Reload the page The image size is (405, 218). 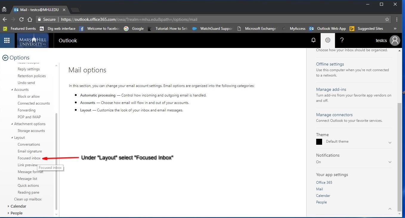coord(21,19)
